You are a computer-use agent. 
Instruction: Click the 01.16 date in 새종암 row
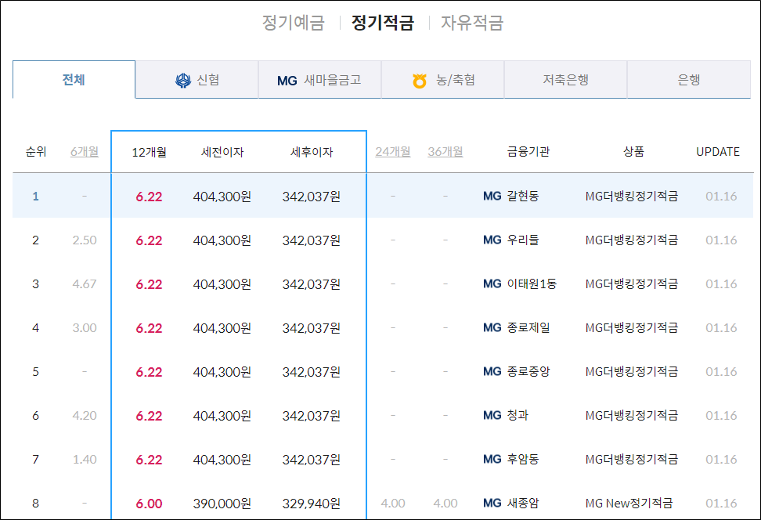coord(721,503)
